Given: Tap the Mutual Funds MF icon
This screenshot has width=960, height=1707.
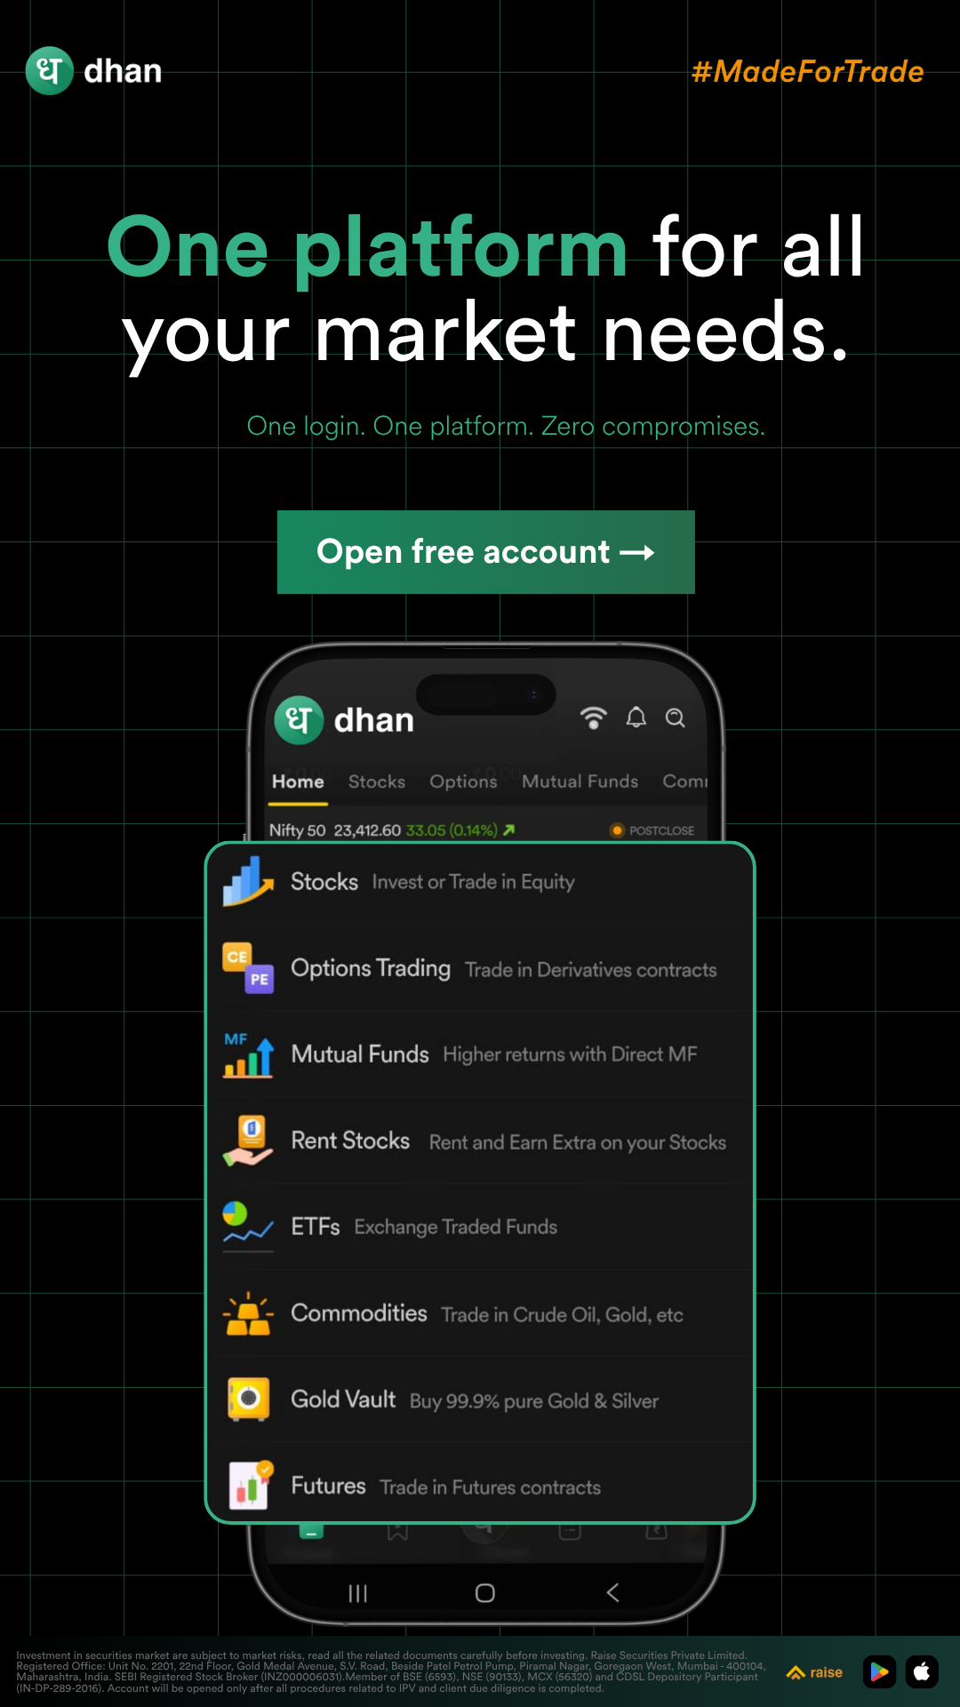Looking at the screenshot, I should pyautogui.click(x=248, y=1054).
